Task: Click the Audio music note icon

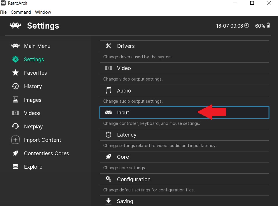Action: (x=109, y=90)
